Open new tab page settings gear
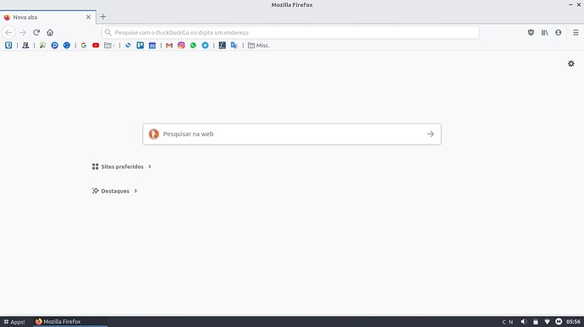Screen dimensions: 584x327 571,63
